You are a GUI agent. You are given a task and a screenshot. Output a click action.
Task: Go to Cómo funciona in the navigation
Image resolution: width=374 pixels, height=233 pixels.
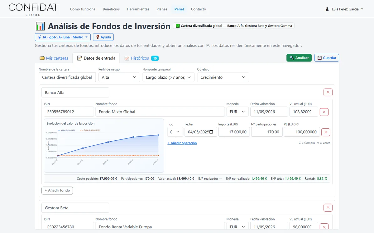83,9
